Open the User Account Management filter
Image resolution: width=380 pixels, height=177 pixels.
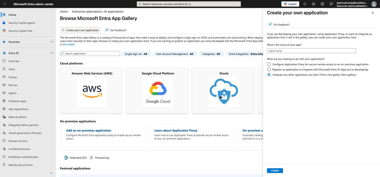click(175, 54)
